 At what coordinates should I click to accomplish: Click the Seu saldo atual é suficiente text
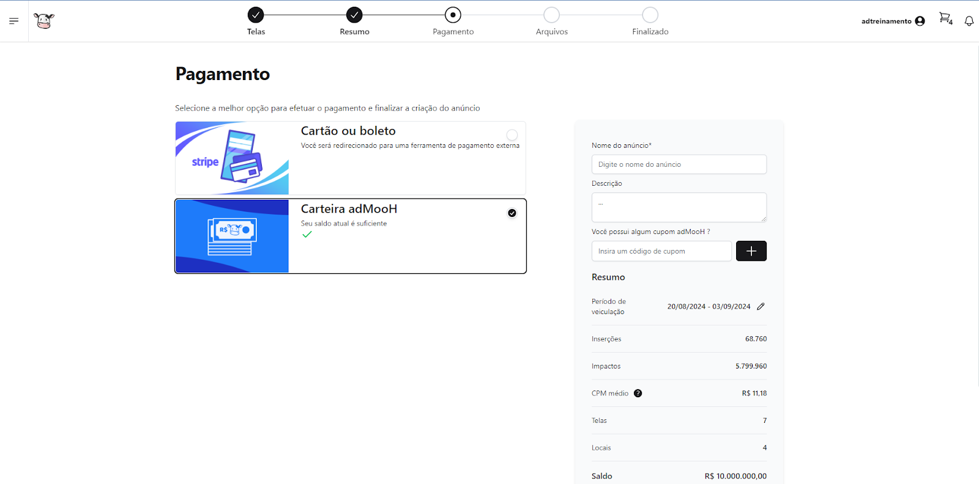(344, 224)
